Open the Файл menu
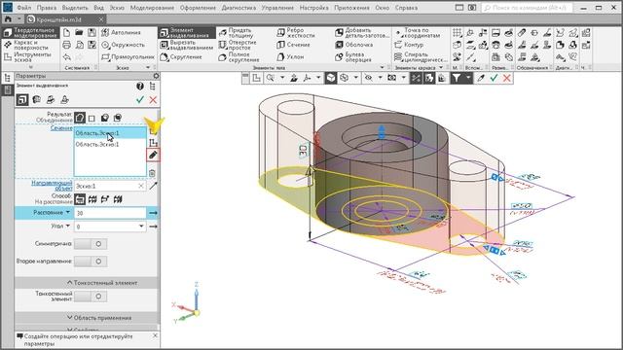This screenshot has width=623, height=350. tap(24, 8)
